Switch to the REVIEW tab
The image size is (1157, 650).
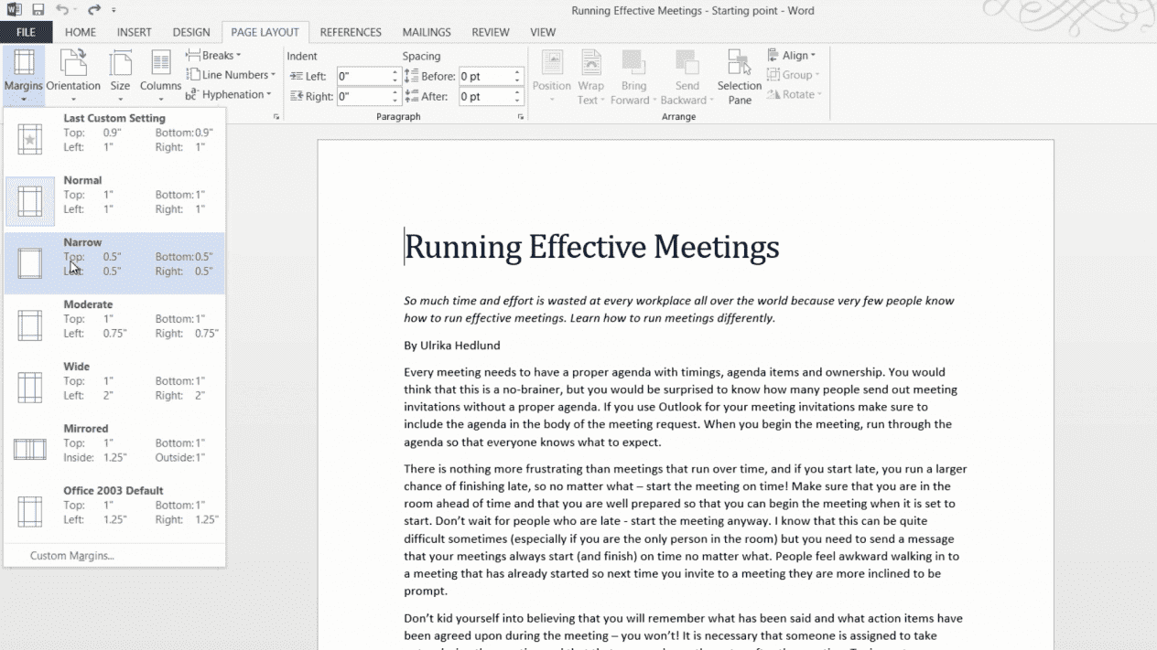pyautogui.click(x=491, y=32)
